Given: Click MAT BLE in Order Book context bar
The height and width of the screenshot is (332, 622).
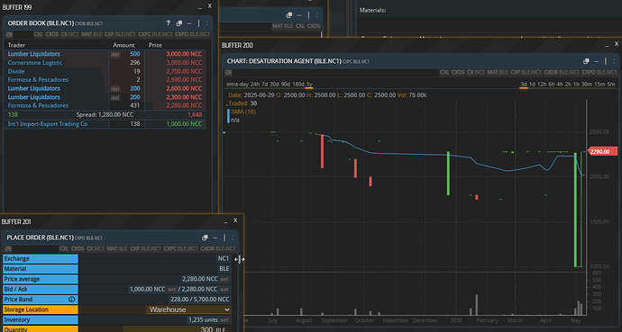Looking at the screenshot, I should point(92,34).
